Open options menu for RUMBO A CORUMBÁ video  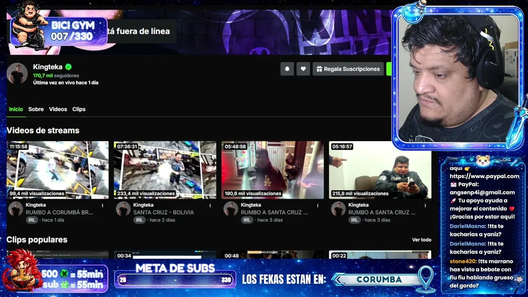click(x=103, y=205)
